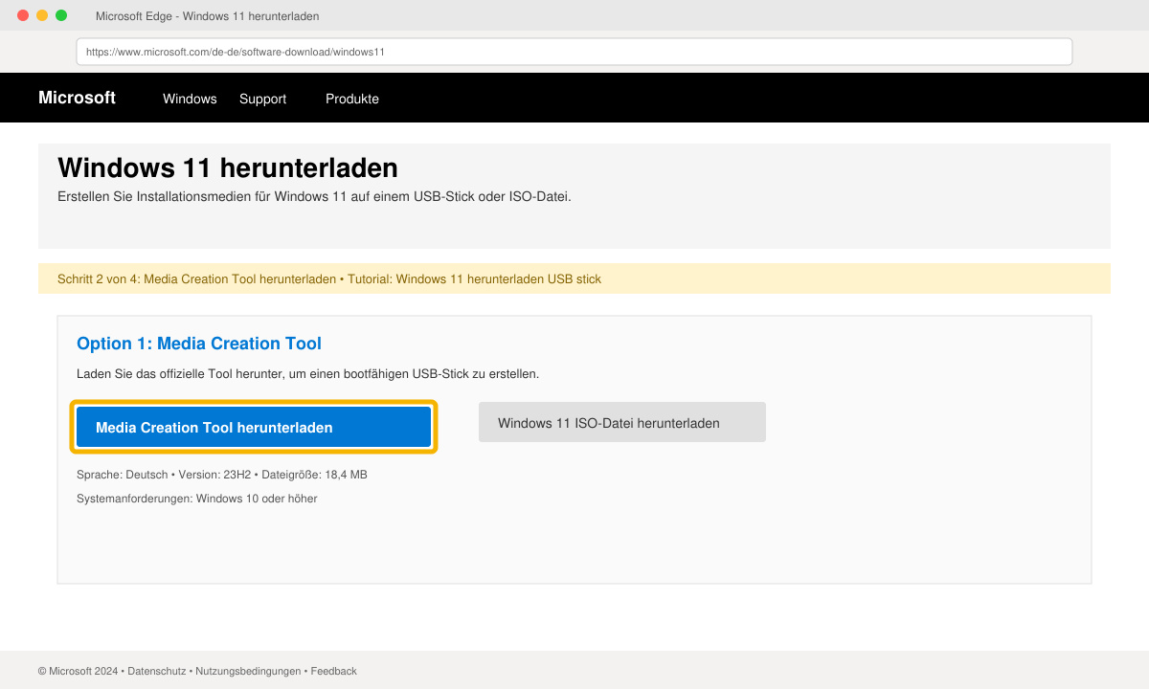The height and width of the screenshot is (689, 1149).
Task: Open the Produkte navigation menu item
Action: tap(352, 99)
